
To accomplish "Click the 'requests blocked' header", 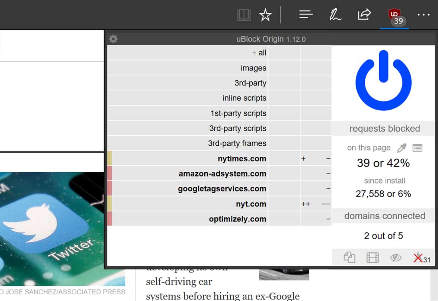I will [x=384, y=128].
